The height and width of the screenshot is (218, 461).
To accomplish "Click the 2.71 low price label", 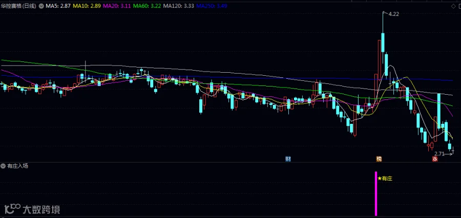I will coord(439,154).
